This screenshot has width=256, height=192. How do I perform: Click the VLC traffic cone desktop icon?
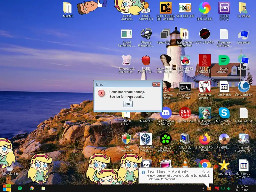click(185, 164)
